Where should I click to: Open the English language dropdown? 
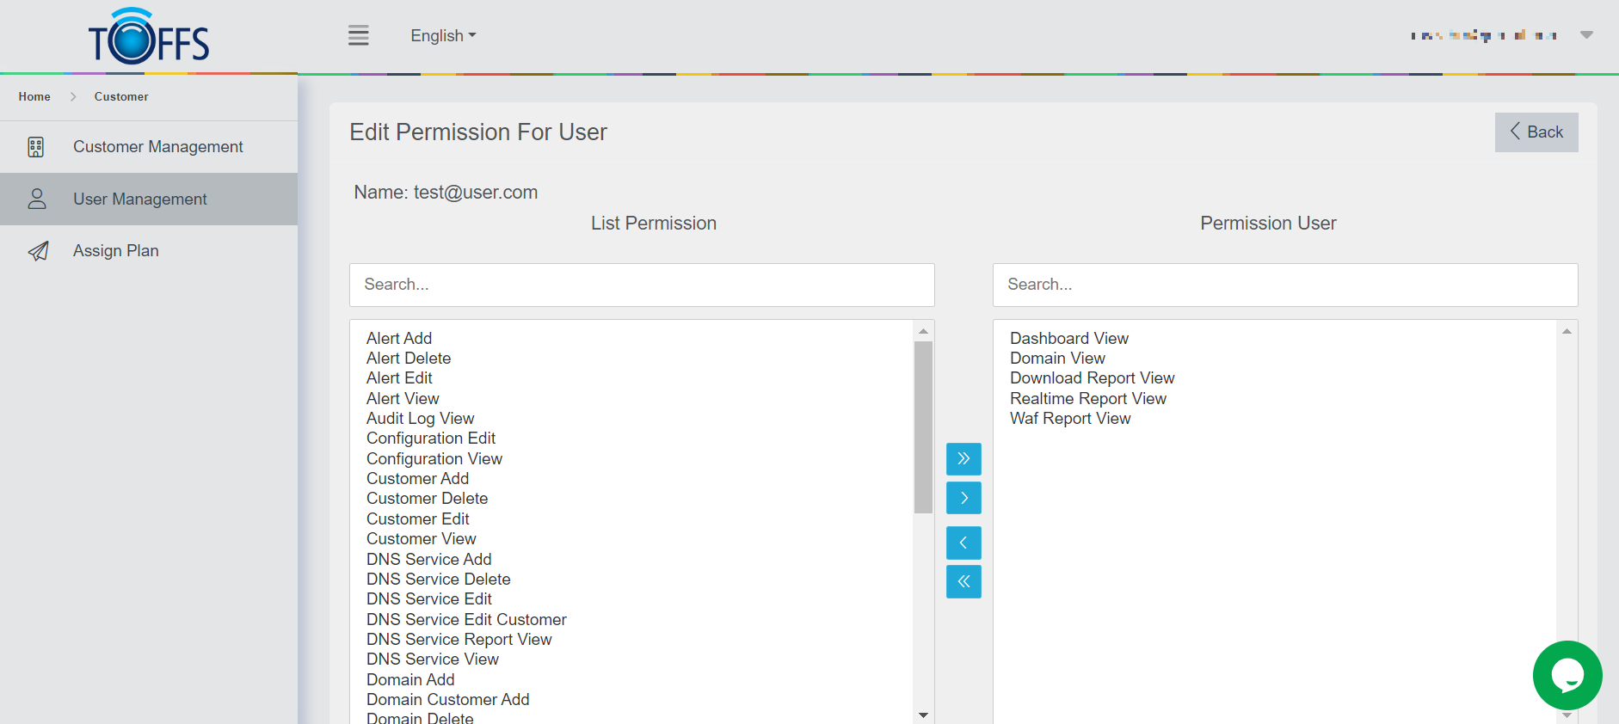tap(443, 36)
